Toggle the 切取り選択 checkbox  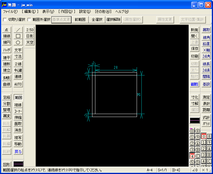pyautogui.click(x=5, y=20)
